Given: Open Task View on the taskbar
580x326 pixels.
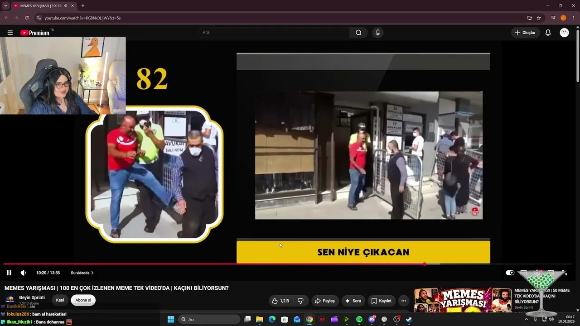Looking at the screenshot, I should [x=247, y=319].
